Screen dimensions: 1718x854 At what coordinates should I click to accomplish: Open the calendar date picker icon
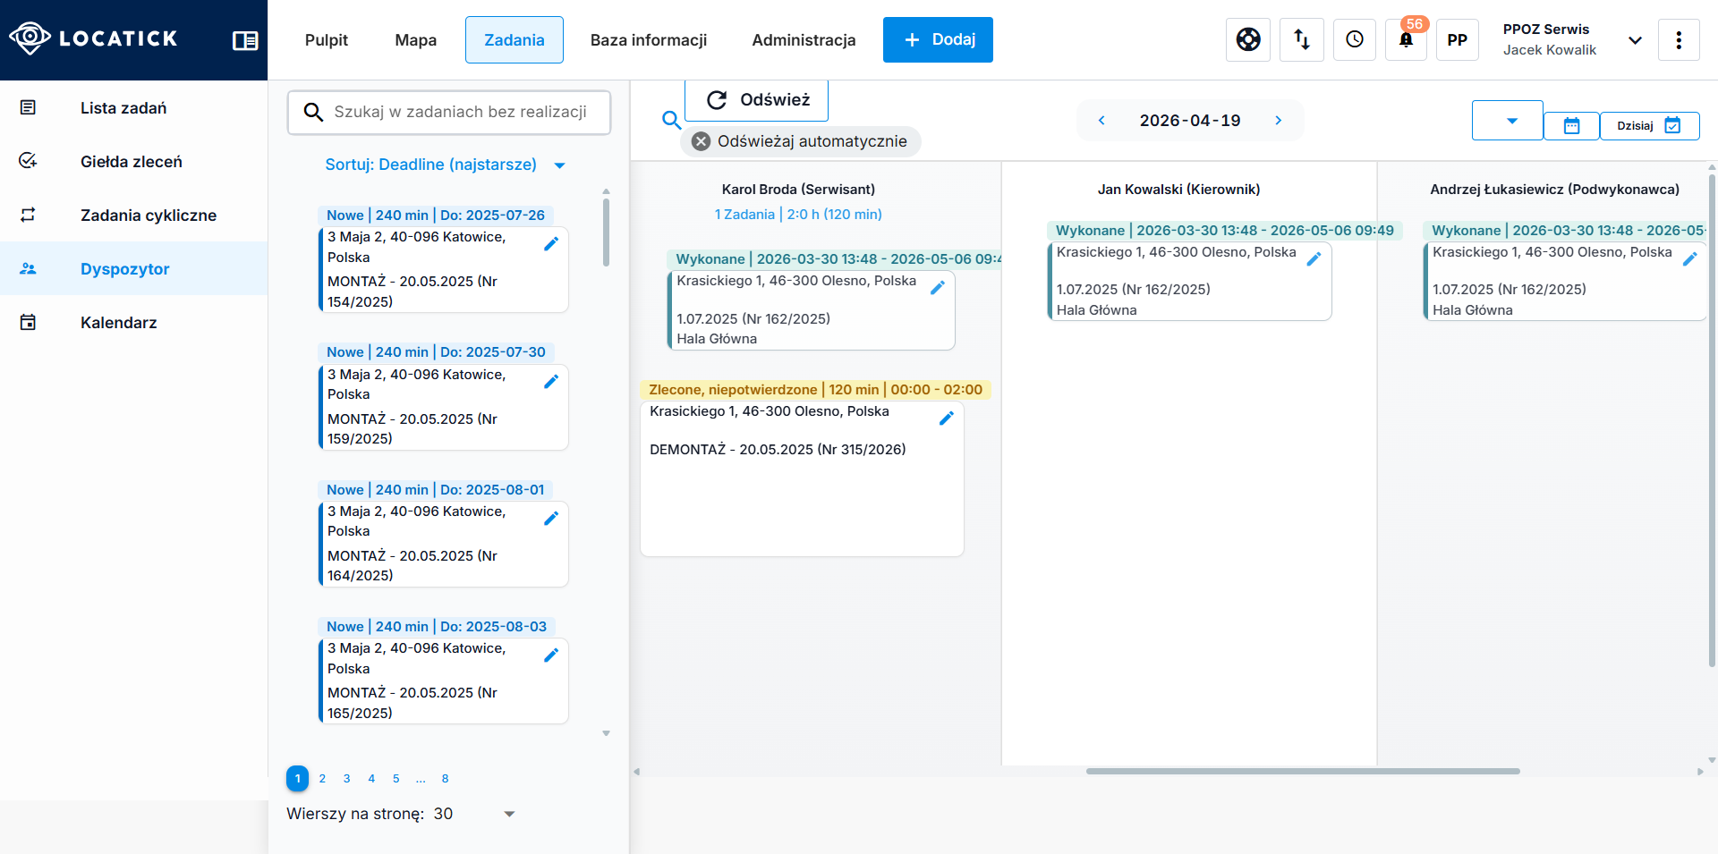(x=1571, y=125)
